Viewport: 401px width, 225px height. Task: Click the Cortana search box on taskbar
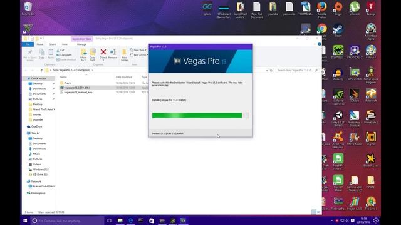pyautogui.click(x=67, y=221)
